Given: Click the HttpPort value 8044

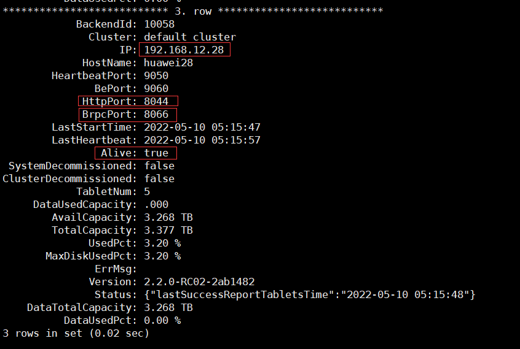Looking at the screenshot, I should [x=156, y=101].
